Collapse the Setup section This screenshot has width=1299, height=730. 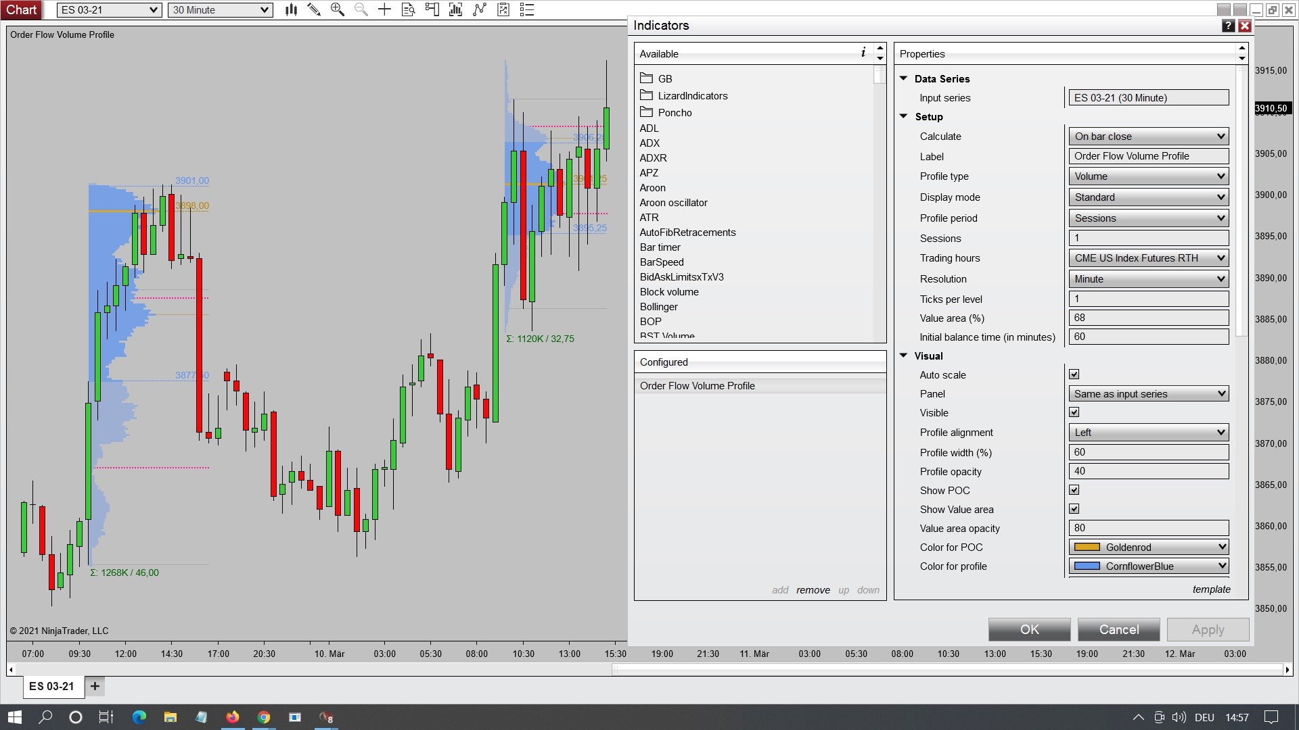click(x=903, y=116)
